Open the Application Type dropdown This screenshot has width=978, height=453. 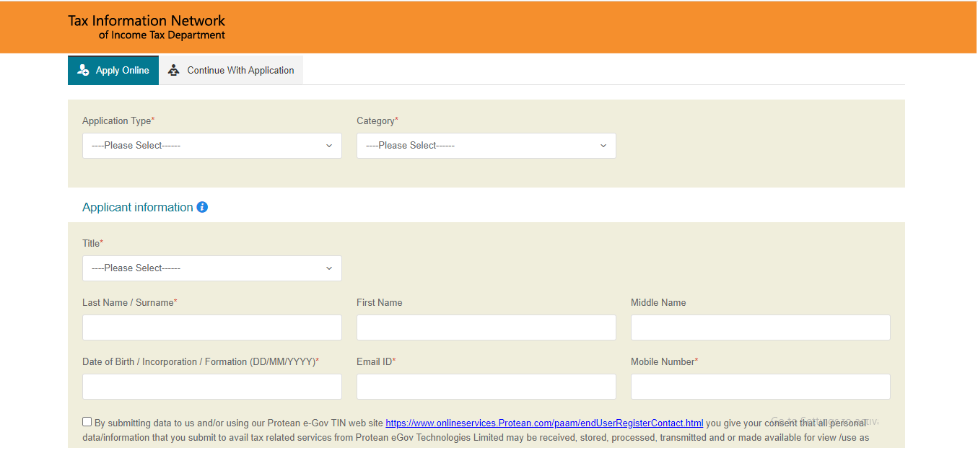[211, 146]
